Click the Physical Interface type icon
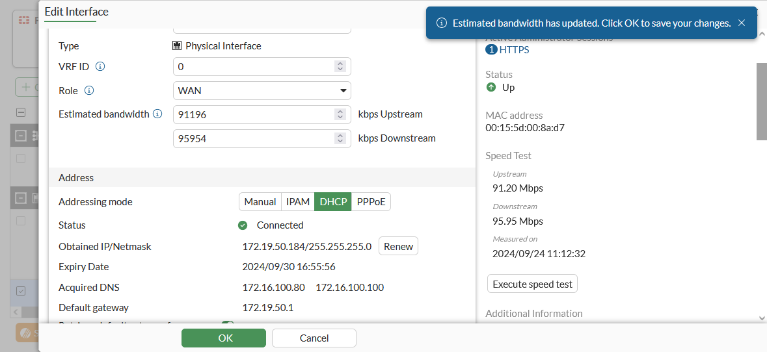Image resolution: width=767 pixels, height=352 pixels. (177, 46)
